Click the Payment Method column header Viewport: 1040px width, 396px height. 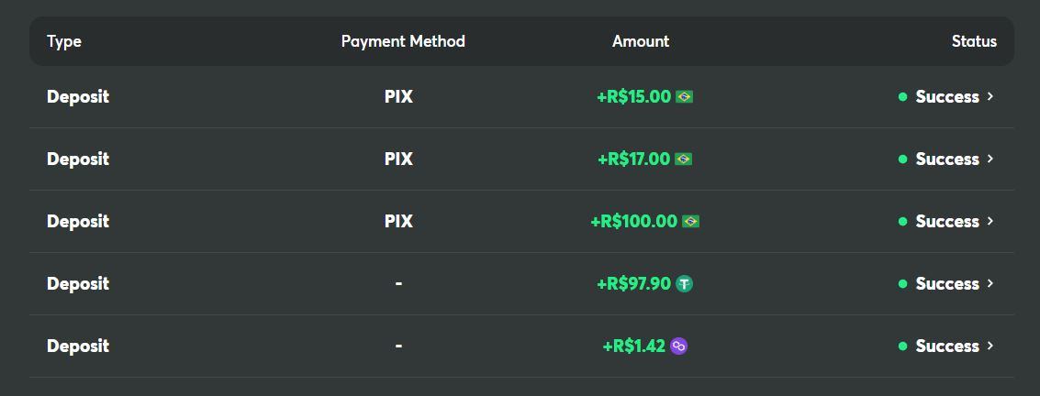coord(403,41)
